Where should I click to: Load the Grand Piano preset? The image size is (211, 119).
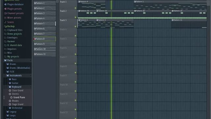19,98
